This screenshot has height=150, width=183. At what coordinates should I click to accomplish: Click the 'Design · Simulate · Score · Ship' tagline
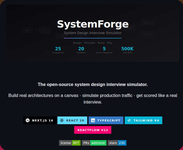pos(93,43)
